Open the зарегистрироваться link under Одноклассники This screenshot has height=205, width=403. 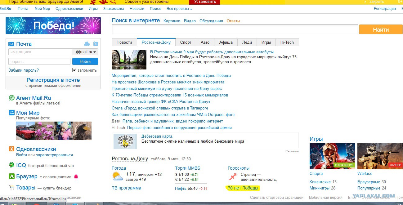(54, 155)
